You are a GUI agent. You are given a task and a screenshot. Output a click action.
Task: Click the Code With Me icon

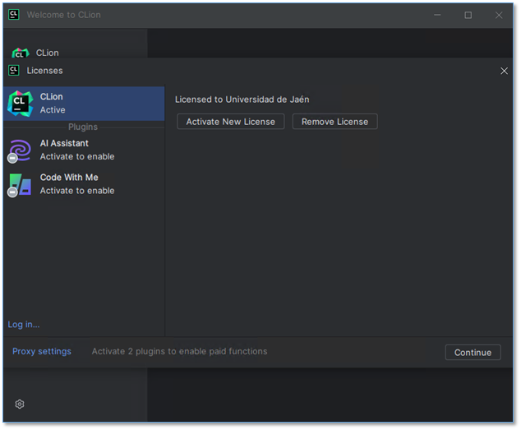[x=21, y=184]
